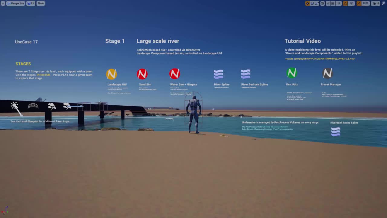The width and height of the screenshot is (387, 218).
Task: Open the Show flags menu
Action: point(41,3)
